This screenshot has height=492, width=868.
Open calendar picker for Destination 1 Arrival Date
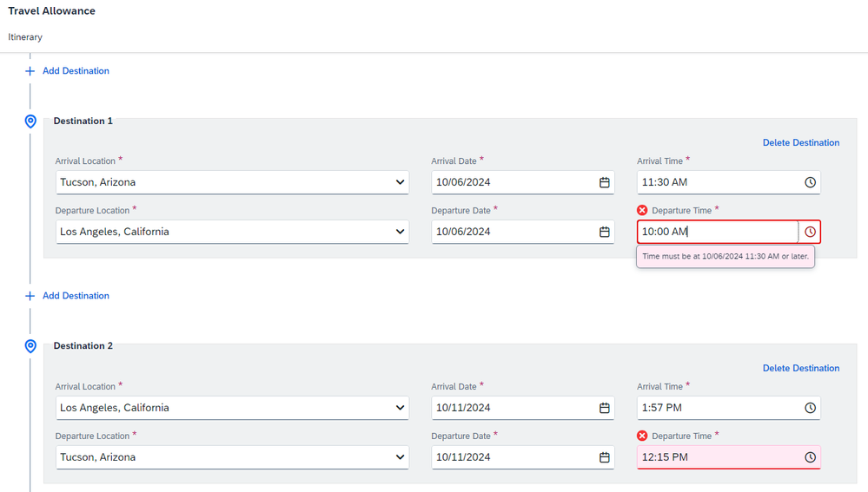pos(604,182)
